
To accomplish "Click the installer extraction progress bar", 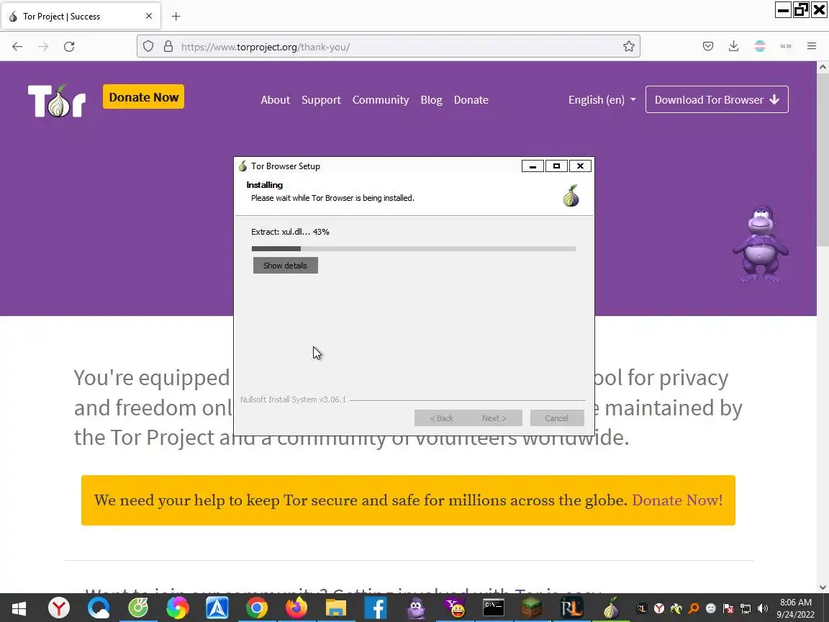I will (414, 248).
